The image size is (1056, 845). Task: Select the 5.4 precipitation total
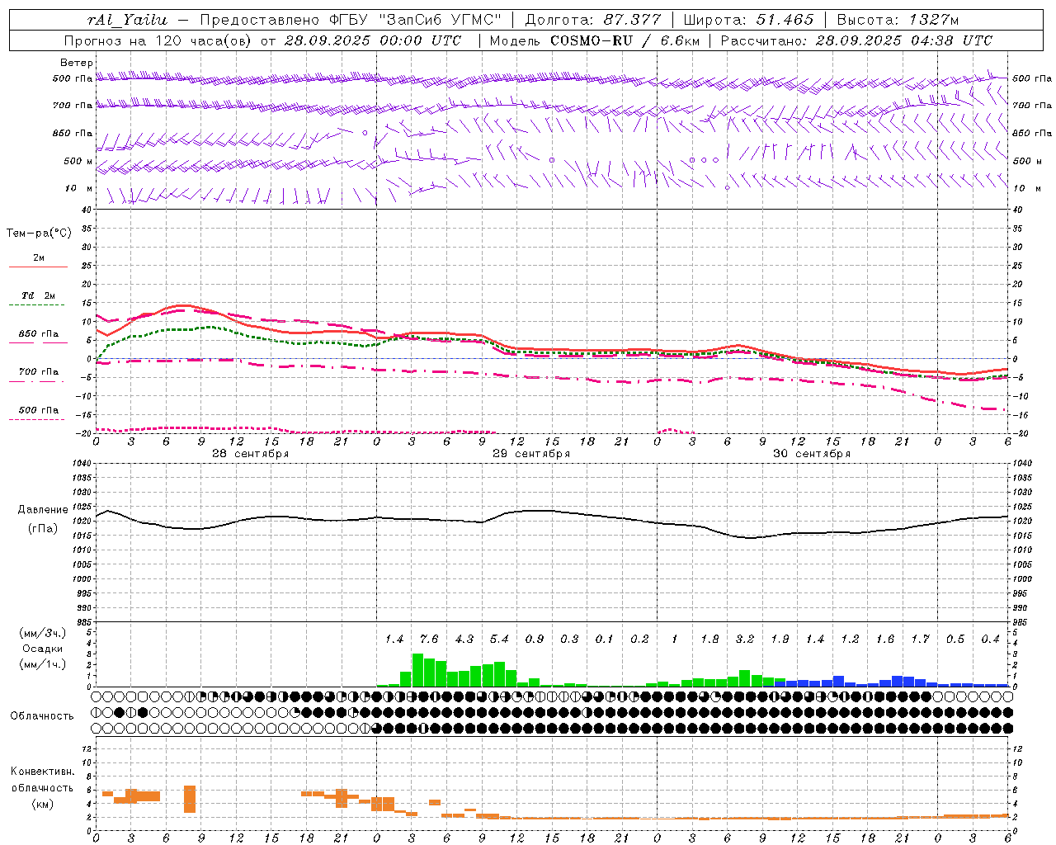coord(499,639)
